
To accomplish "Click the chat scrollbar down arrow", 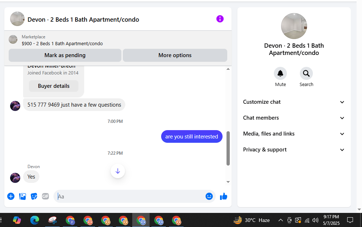I will pos(228,182).
